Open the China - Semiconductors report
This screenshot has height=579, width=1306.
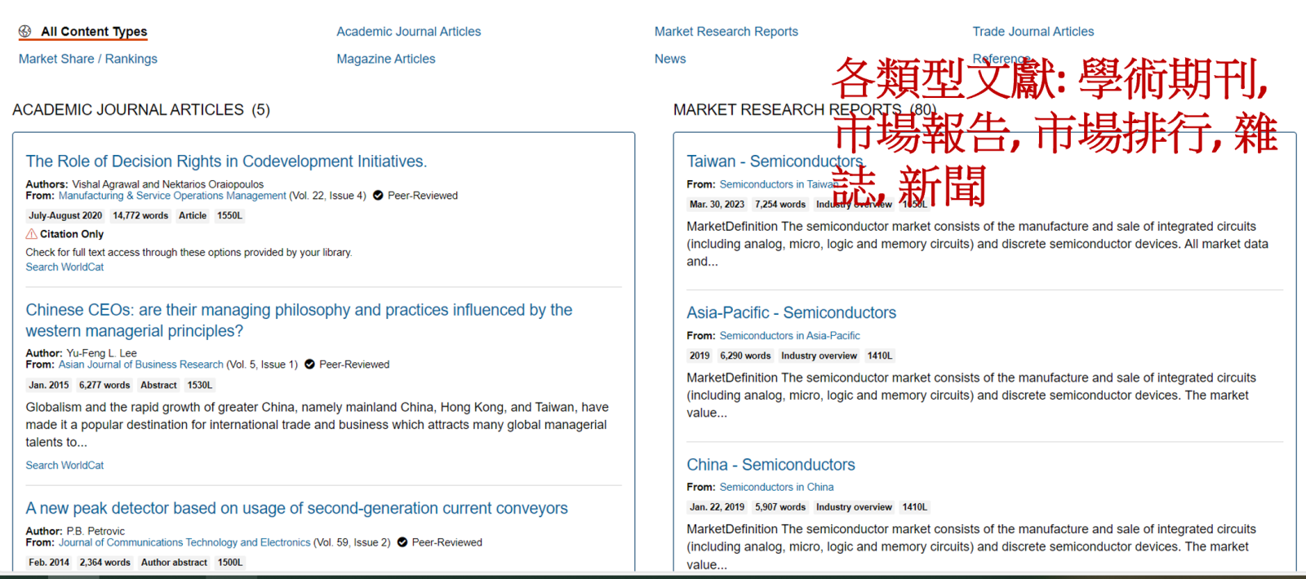(x=771, y=465)
